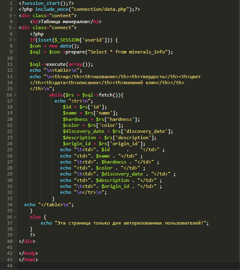Viewport: 240px width, 270px height.
Task: Click '<tr>' string on line 17
Action: click(x=77, y=101)
